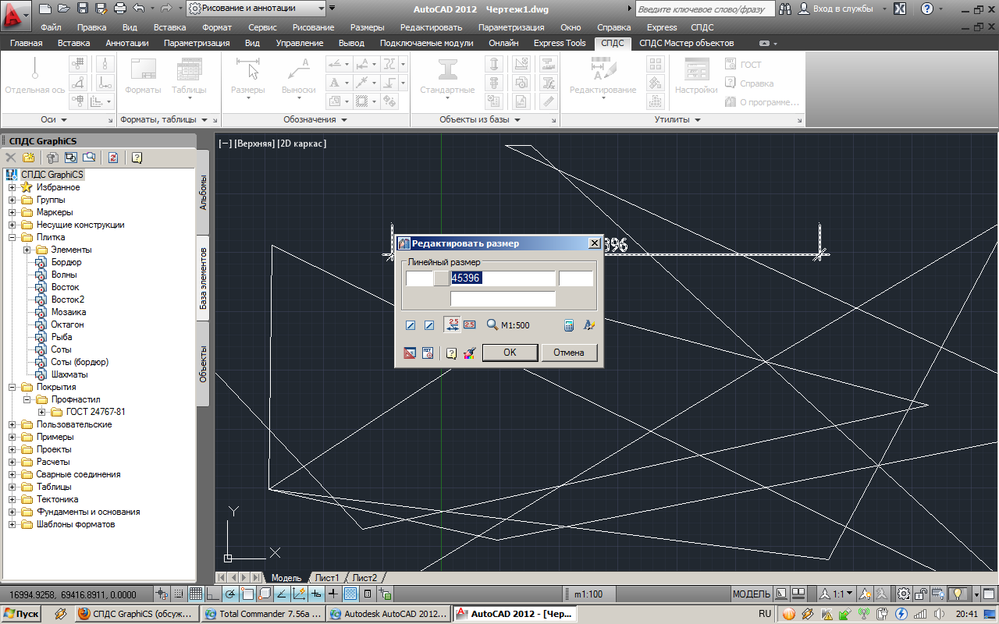Expand the Обозначения ribbon panel dropdown
Image resolution: width=999 pixels, height=624 pixels.
coord(315,120)
